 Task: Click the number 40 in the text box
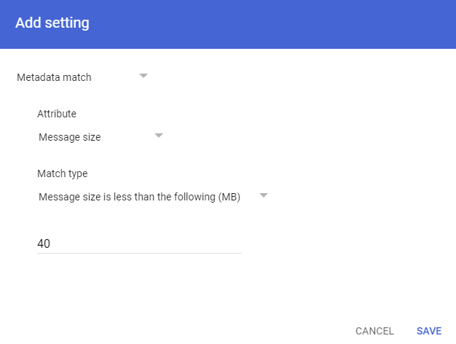44,243
